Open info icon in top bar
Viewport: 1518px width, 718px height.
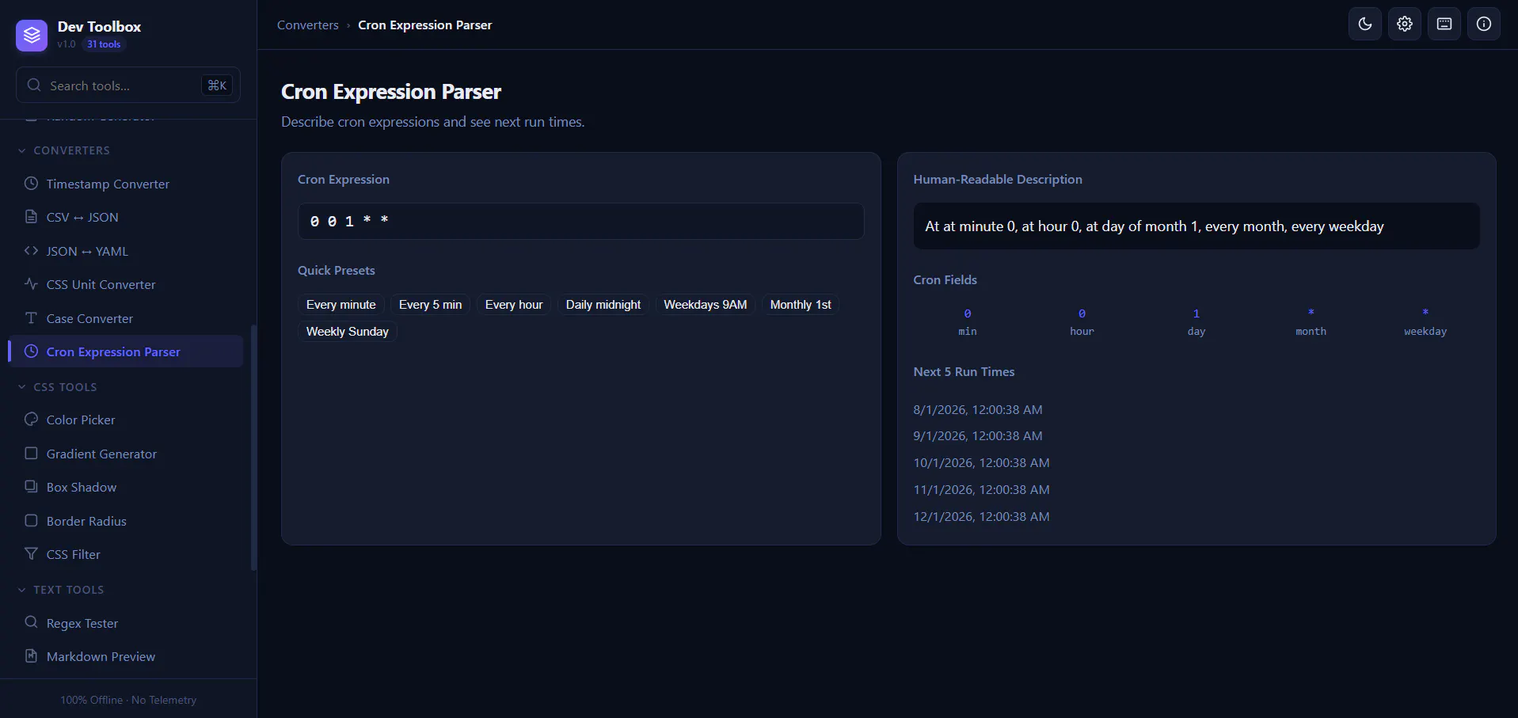[1484, 24]
